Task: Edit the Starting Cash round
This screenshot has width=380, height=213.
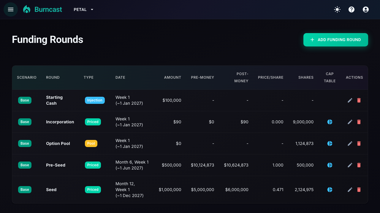Action: click(350, 100)
